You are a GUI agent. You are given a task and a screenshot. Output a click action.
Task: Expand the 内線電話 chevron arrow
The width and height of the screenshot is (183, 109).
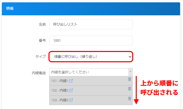(130, 72)
